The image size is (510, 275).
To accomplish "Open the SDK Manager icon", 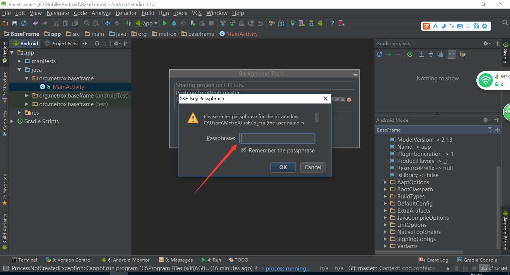I will click(311, 23).
